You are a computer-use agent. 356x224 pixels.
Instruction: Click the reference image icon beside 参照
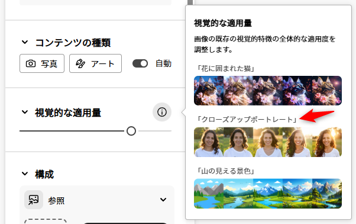click(34, 200)
